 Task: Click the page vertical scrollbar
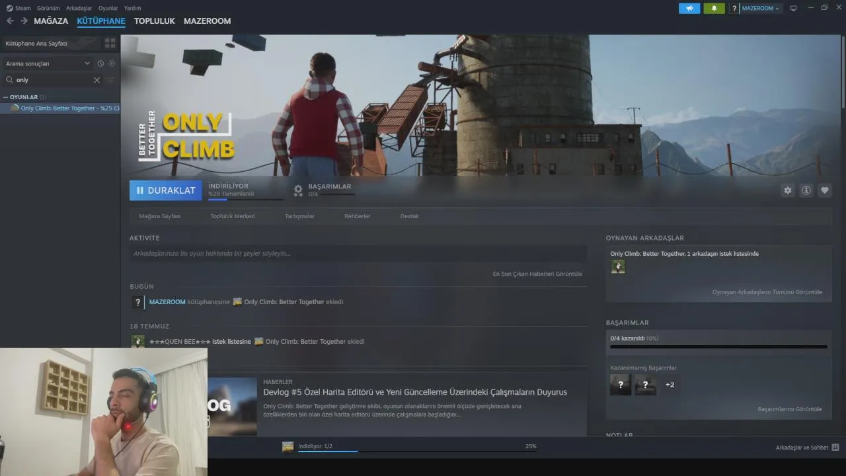pyautogui.click(x=843, y=73)
